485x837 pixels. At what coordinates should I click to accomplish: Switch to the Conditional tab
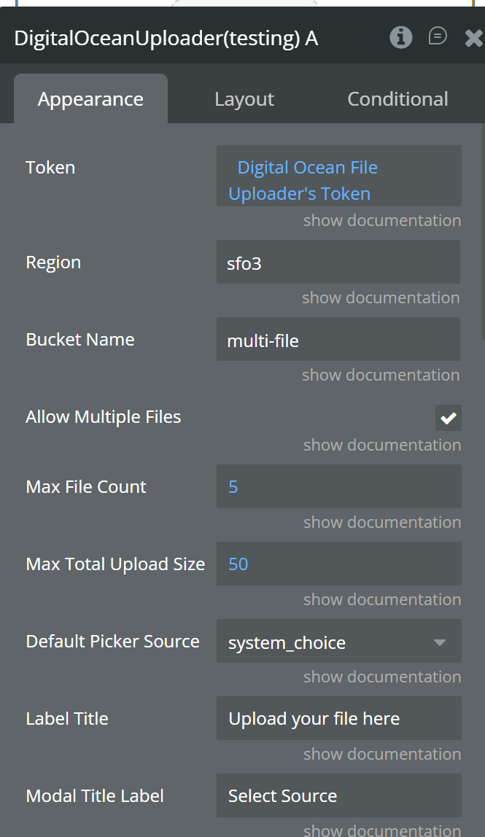pos(397,98)
